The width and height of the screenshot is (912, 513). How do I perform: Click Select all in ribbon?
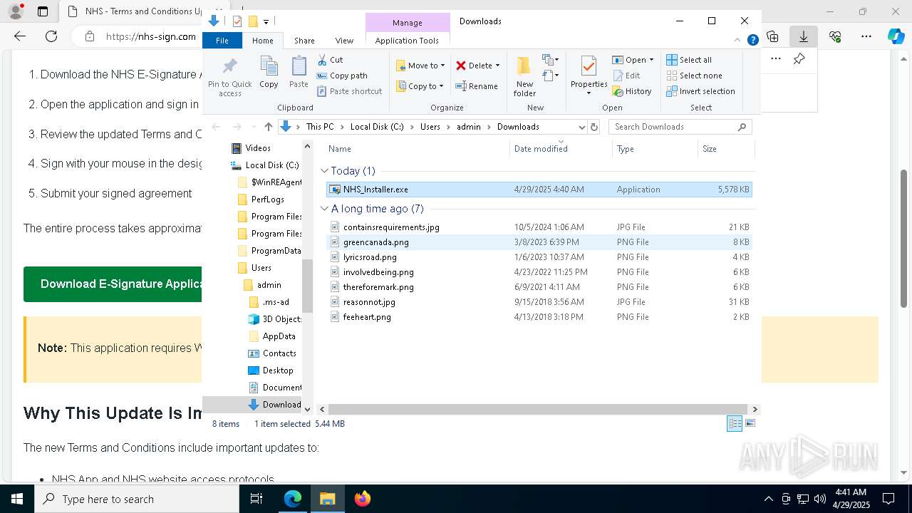[x=689, y=60]
